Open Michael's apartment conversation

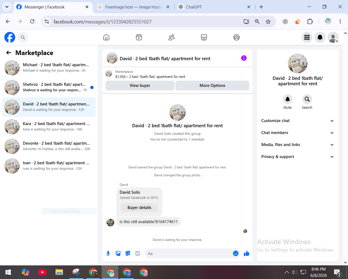(49, 68)
